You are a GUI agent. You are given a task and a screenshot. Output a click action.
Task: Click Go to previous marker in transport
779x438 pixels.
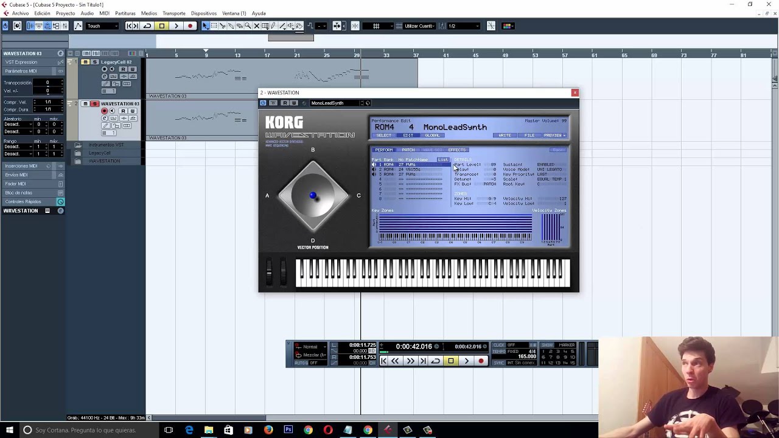click(x=383, y=361)
